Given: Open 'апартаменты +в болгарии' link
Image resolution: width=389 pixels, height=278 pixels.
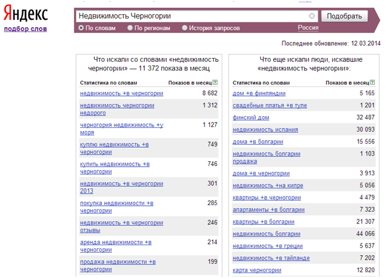Looking at the screenshot, I should pyautogui.click(x=268, y=210).
